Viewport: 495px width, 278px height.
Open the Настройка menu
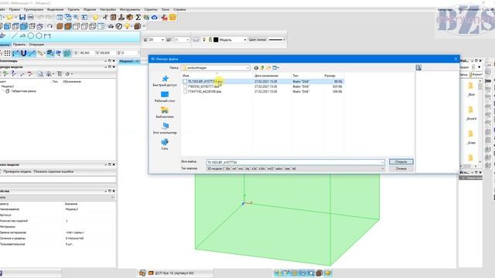pyautogui.click(x=108, y=9)
